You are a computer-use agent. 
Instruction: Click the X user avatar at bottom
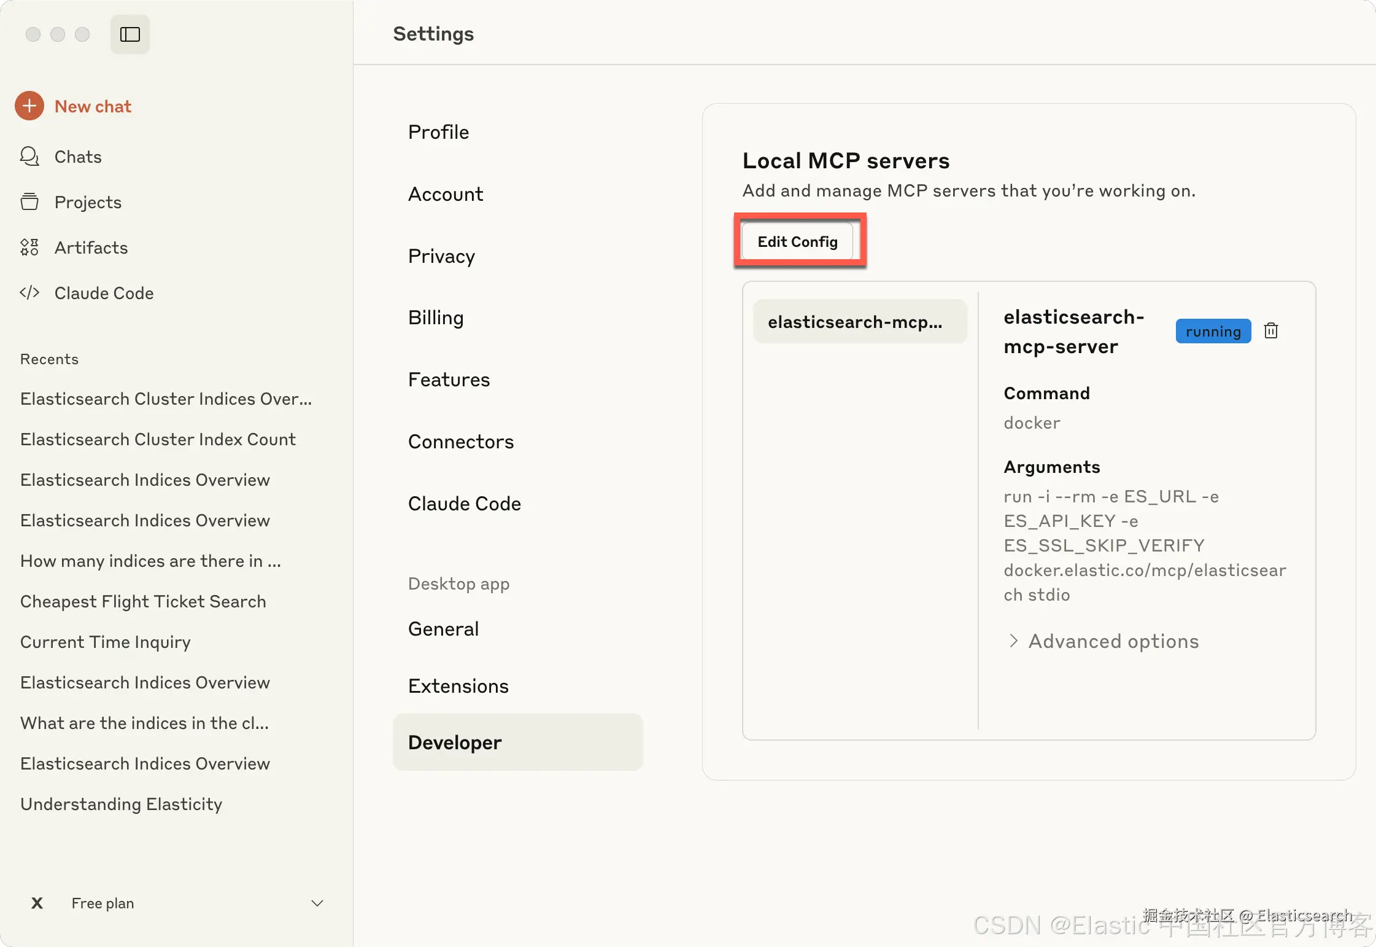37,903
